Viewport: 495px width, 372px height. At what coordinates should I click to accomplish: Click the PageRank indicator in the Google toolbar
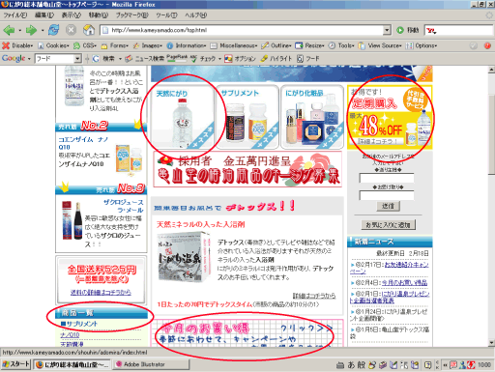[x=177, y=58]
